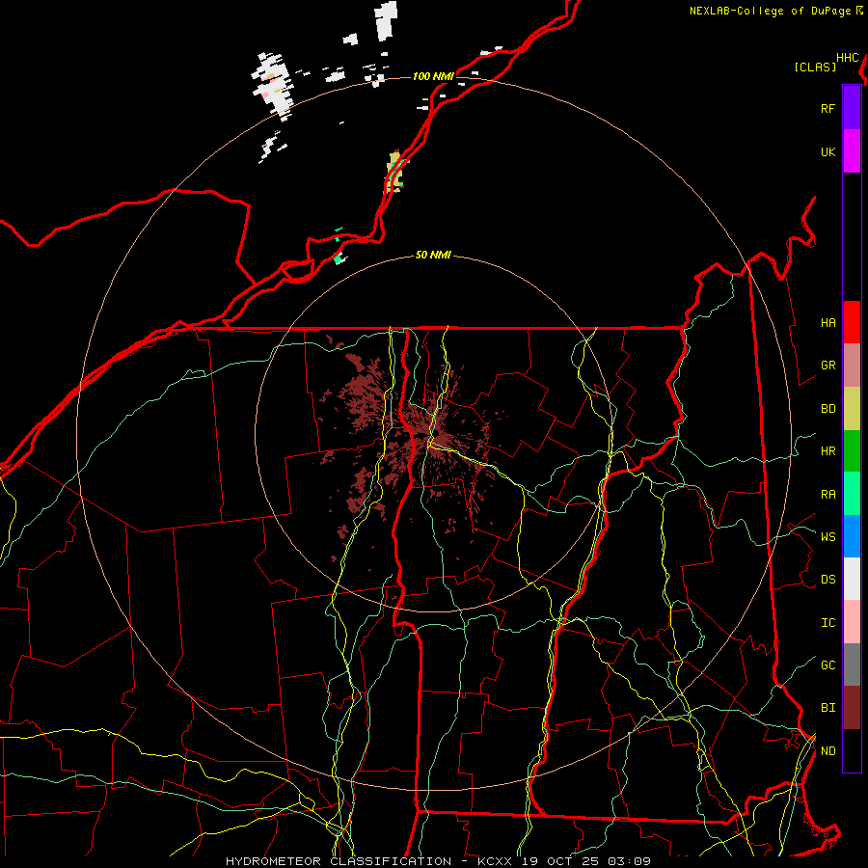
Task: Click the RF purple legend swatch
Action: (x=852, y=108)
